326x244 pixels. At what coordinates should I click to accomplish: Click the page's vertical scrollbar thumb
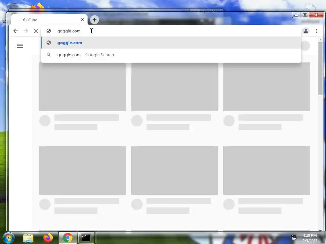(x=320, y=69)
